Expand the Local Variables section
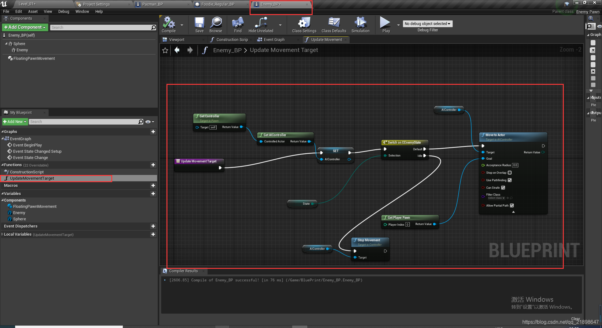Screen dimensions: 602x328 point(3,234)
